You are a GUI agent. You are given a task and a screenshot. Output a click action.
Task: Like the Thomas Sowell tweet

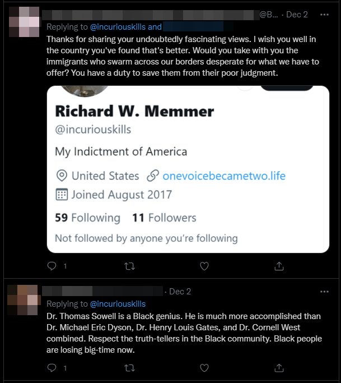coord(204,368)
